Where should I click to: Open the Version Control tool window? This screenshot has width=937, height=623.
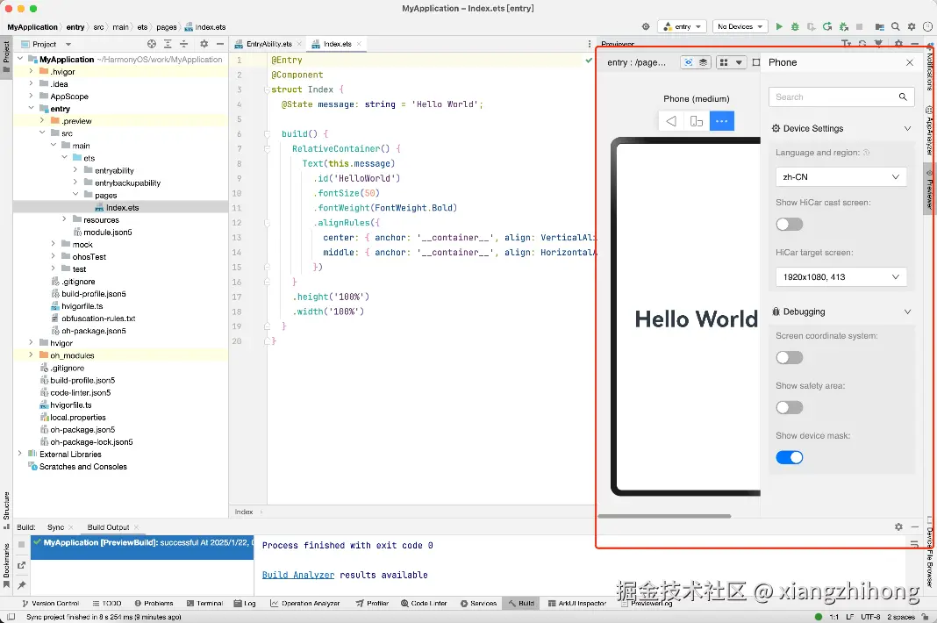(x=51, y=604)
